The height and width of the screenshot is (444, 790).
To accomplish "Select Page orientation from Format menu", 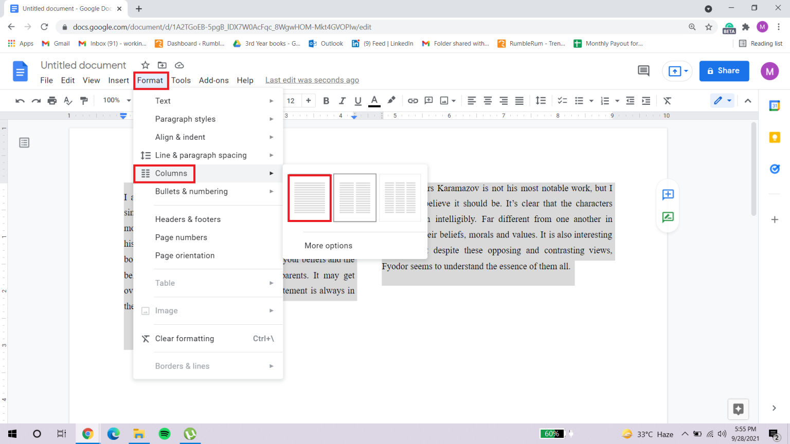I will [x=185, y=255].
